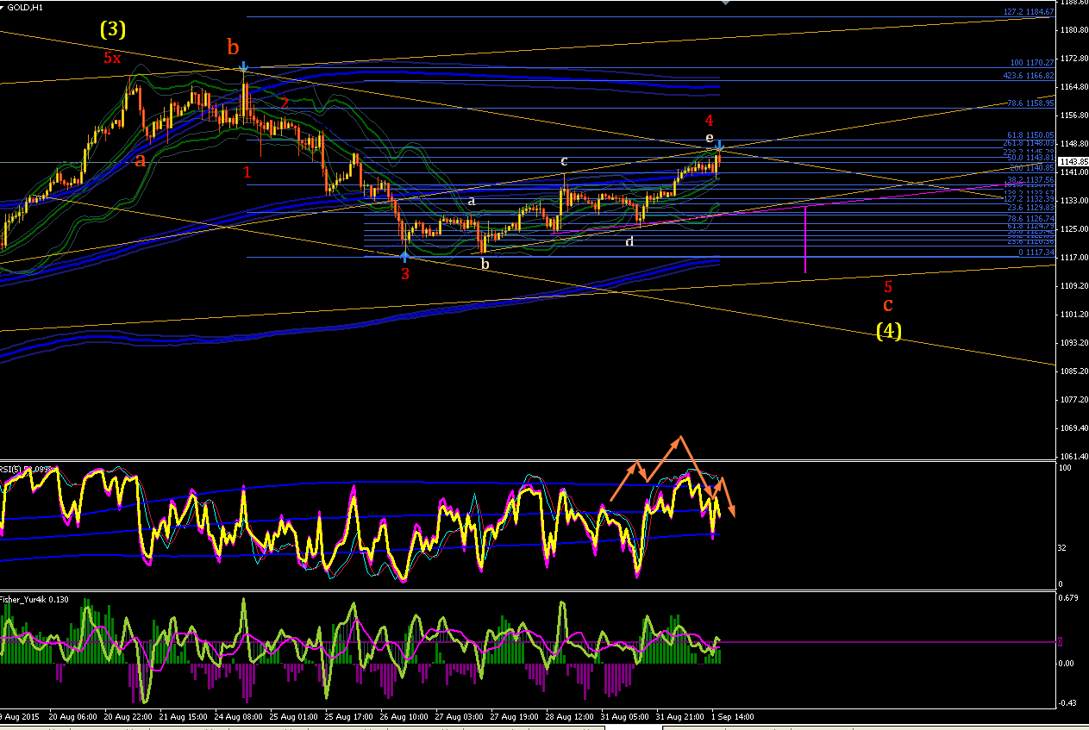Select the white sub-wave label b
Viewport: 1089px width, 730px height.
(x=485, y=264)
